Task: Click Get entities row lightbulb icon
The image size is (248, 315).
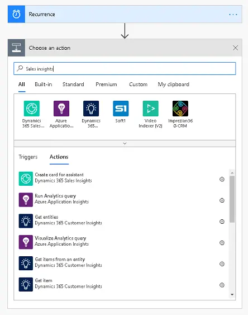Action: point(26,221)
